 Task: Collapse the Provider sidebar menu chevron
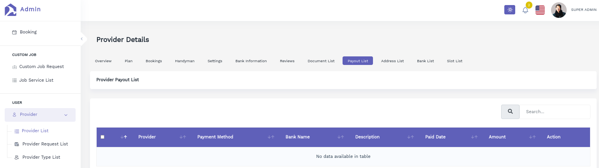[x=66, y=115]
